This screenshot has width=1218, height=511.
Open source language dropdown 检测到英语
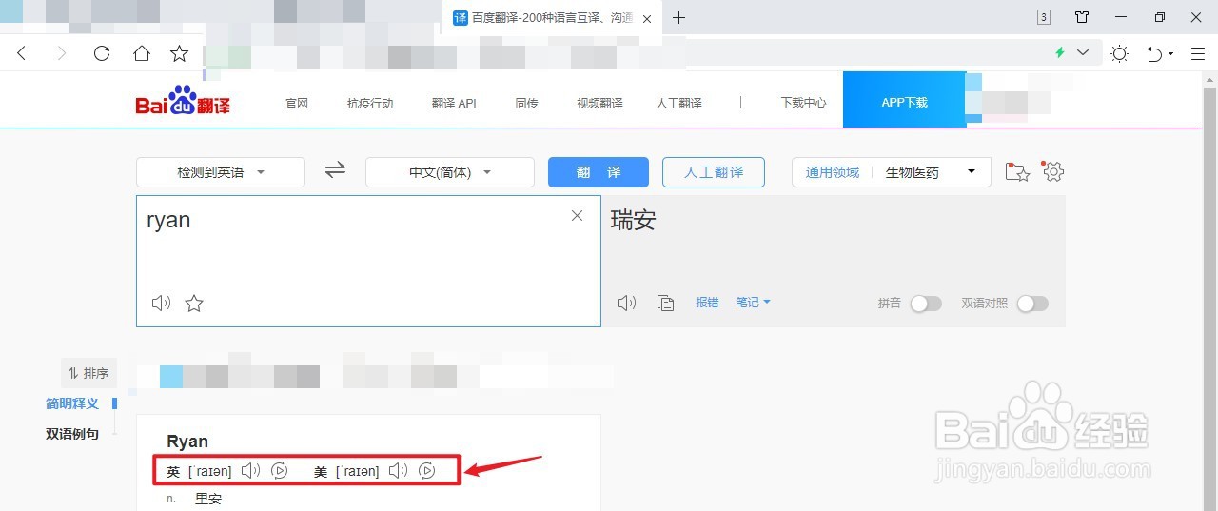221,172
